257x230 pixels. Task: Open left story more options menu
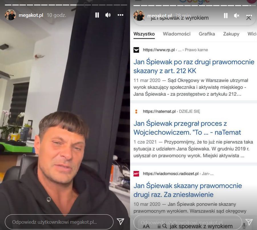click(120, 15)
